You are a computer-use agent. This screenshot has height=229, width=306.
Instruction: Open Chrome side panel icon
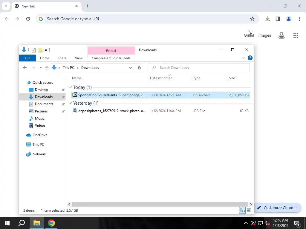[x=278, y=19]
